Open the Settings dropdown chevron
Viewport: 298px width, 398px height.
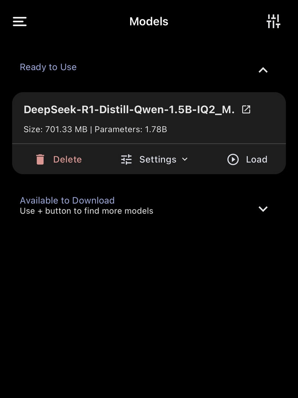point(184,160)
